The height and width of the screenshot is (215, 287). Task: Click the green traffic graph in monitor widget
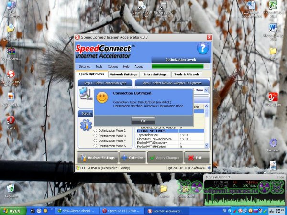tap(244, 200)
